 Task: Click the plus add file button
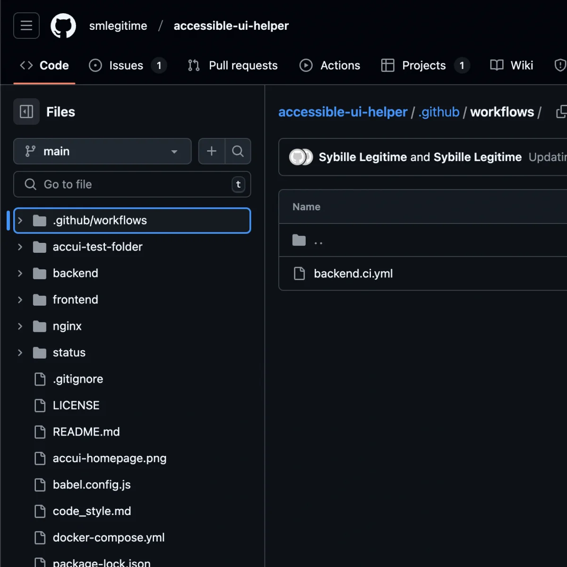pyautogui.click(x=212, y=151)
